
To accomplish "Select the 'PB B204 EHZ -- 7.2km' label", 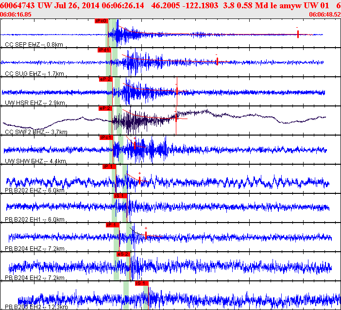I will [x=34, y=248].
